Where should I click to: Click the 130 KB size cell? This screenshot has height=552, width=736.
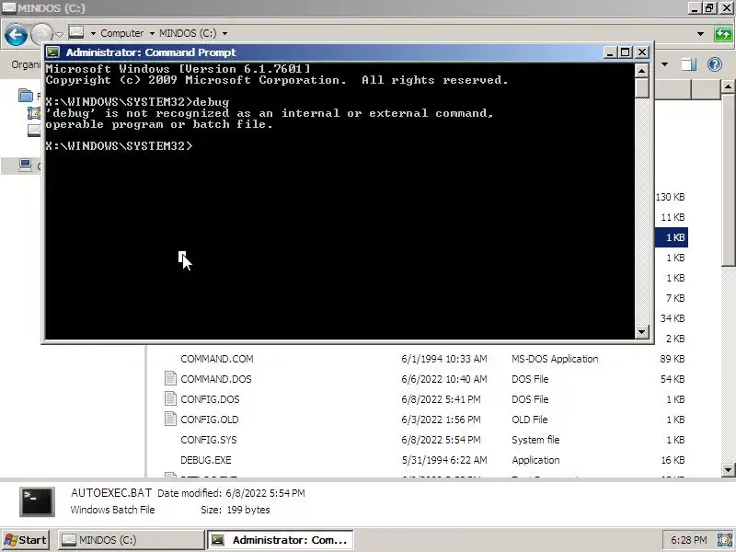coord(671,197)
